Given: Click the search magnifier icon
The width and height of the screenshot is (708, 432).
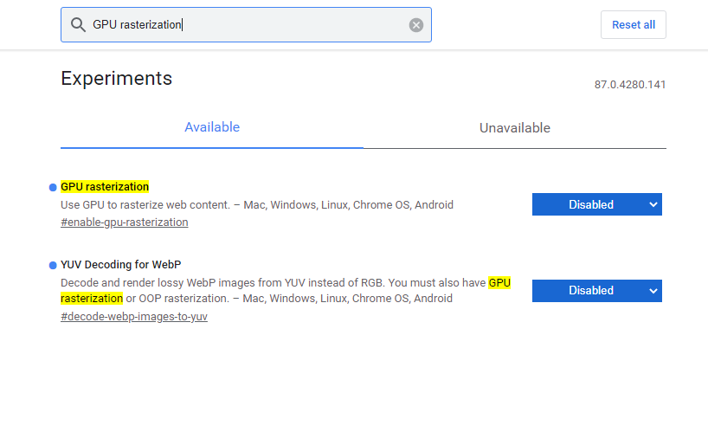Looking at the screenshot, I should tap(78, 25).
